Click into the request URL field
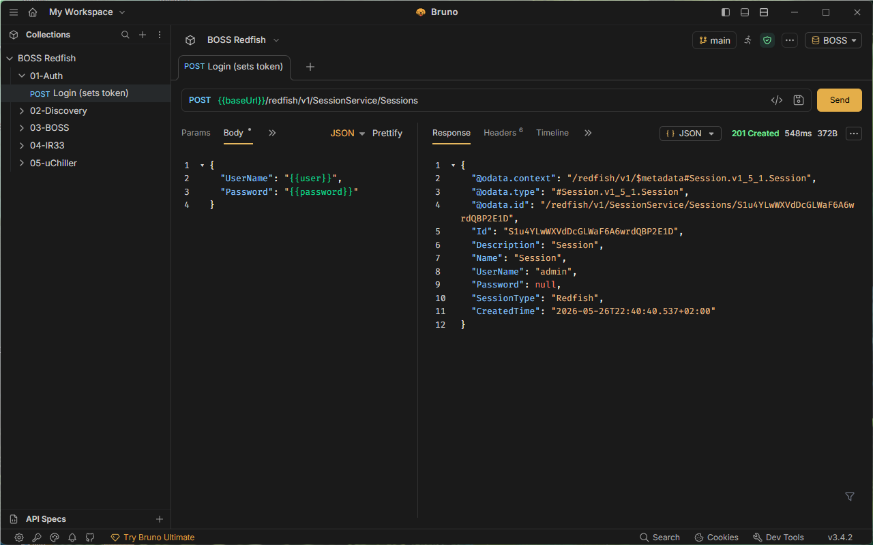The height and width of the screenshot is (545, 873). click(x=490, y=100)
